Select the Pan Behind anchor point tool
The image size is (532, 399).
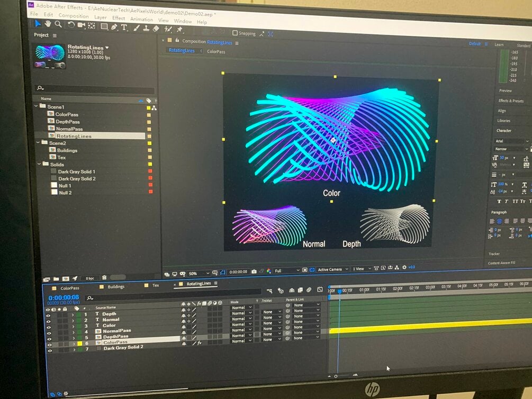pos(92,25)
